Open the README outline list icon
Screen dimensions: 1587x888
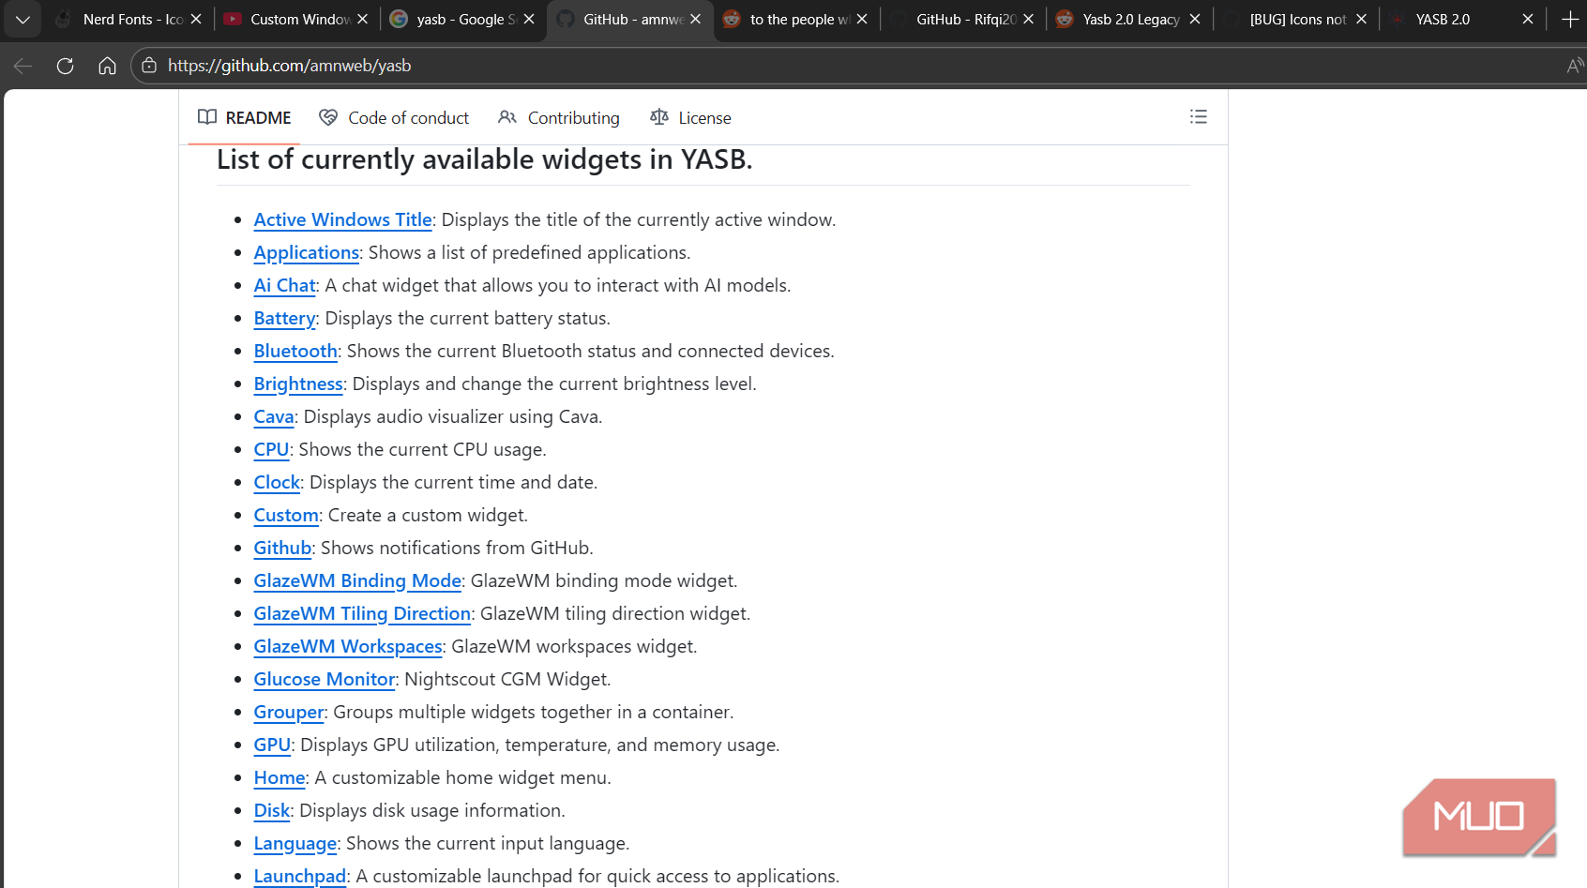click(x=1198, y=117)
